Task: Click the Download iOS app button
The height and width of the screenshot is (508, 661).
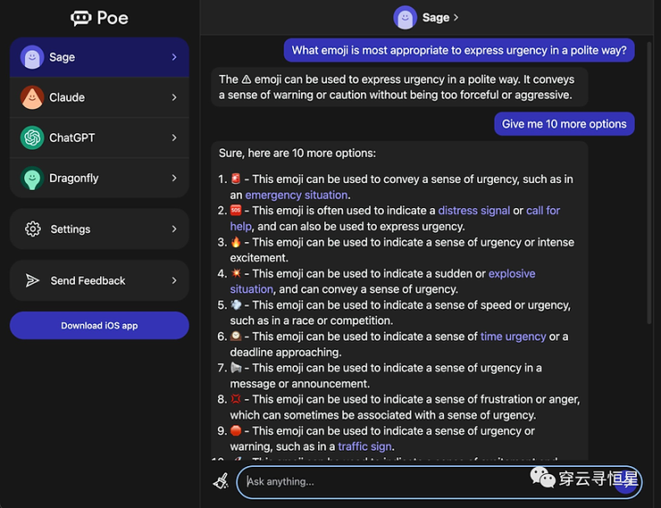Action: [x=99, y=326]
